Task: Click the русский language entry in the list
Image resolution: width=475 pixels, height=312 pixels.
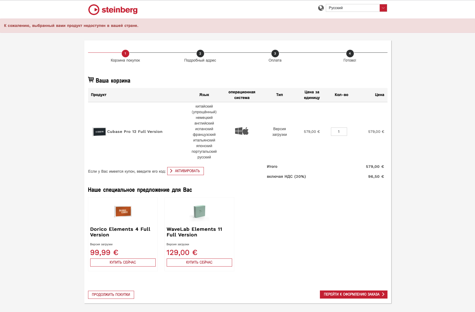Action: [204, 157]
